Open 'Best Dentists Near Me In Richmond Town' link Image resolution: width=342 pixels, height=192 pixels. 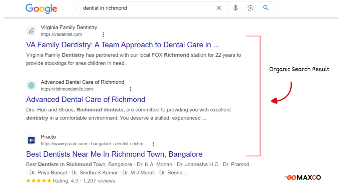[x=114, y=154]
